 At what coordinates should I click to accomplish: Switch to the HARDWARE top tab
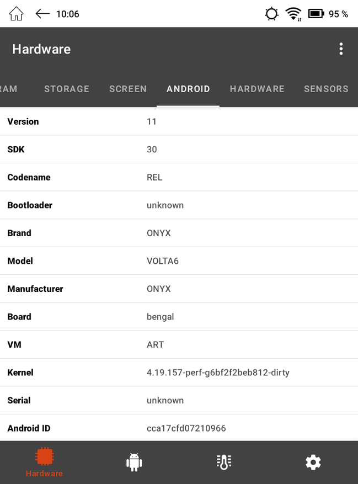pos(257,89)
